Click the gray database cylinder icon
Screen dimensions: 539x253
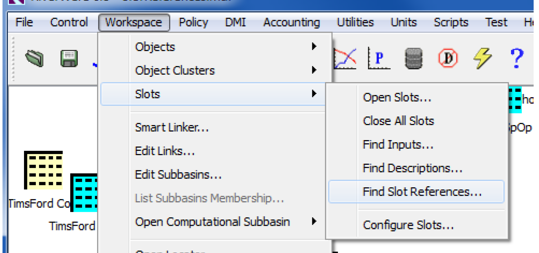click(x=413, y=59)
